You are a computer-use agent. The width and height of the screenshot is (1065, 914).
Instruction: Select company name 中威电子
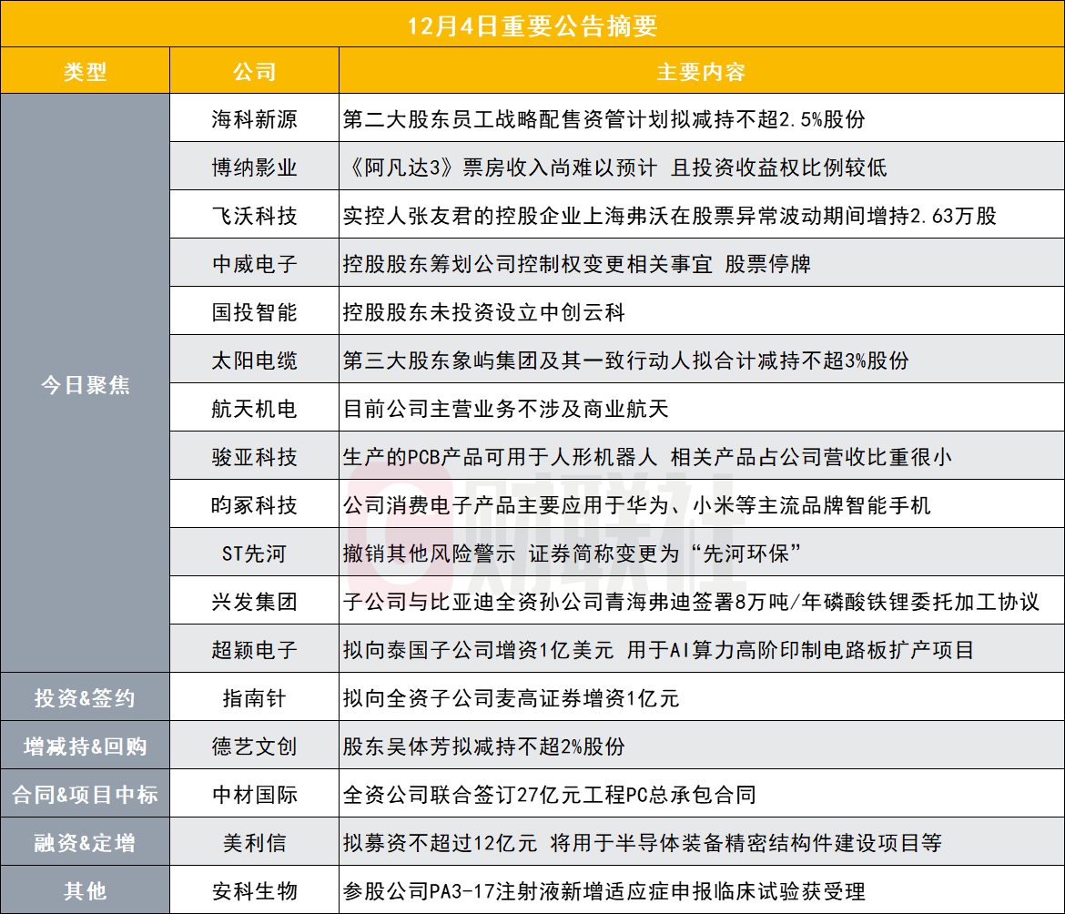click(x=254, y=264)
